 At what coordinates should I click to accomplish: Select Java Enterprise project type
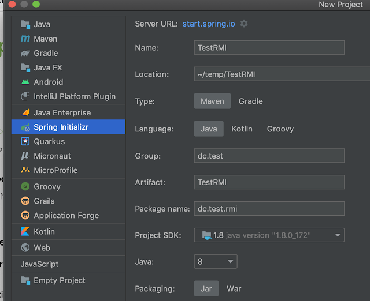click(x=62, y=112)
